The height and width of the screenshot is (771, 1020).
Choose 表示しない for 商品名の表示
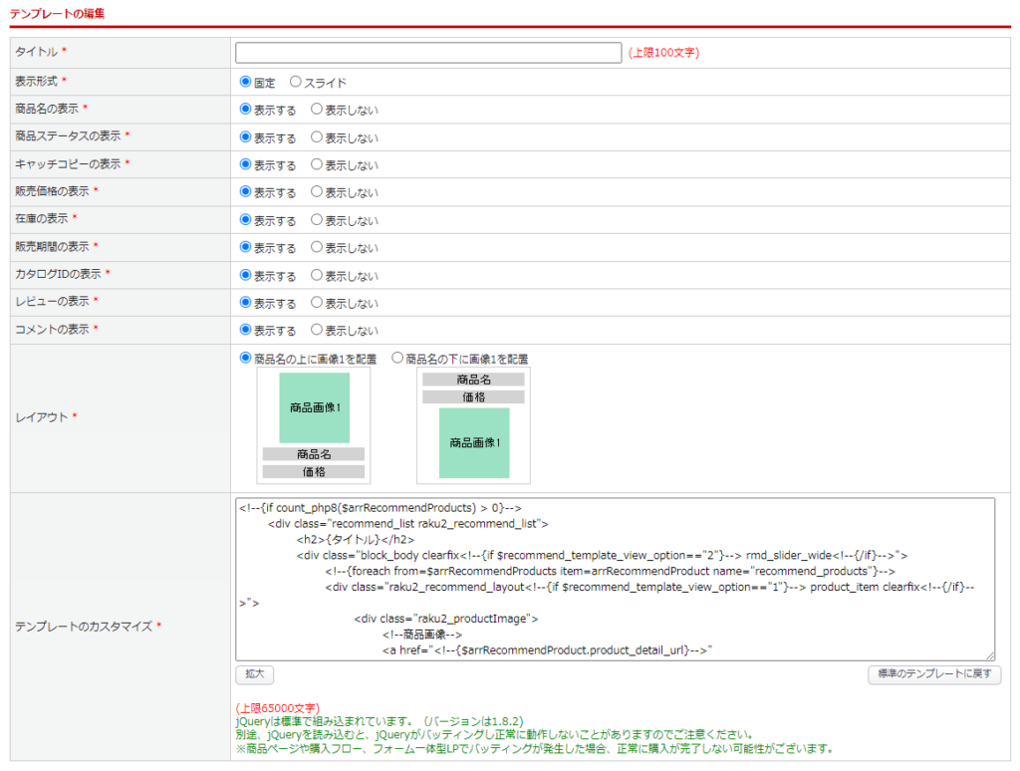[x=317, y=109]
